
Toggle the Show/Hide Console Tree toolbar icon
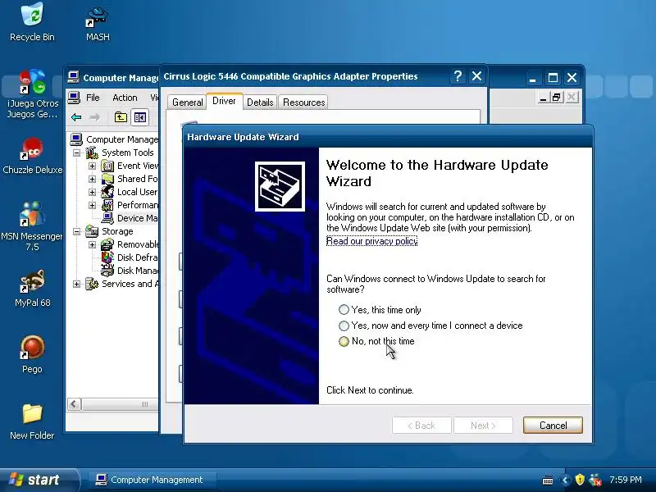click(x=139, y=117)
